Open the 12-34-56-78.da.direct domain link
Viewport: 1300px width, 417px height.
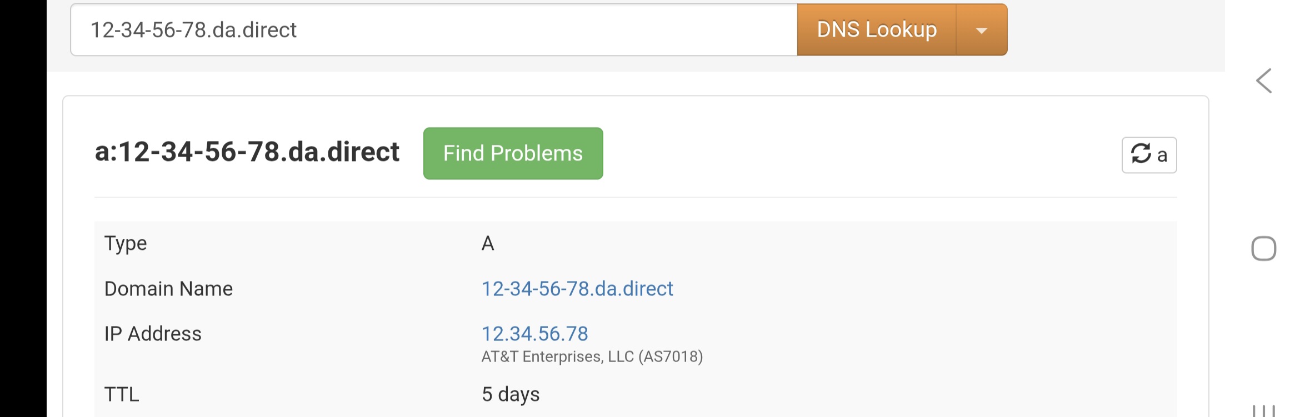pyautogui.click(x=577, y=289)
